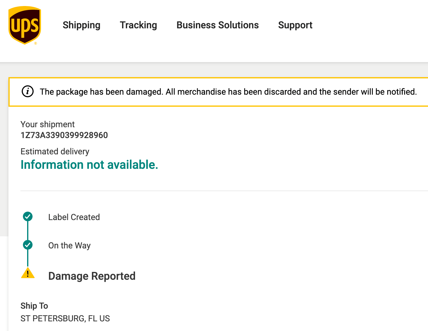This screenshot has height=331, width=428.
Task: Click the yellow Damage Reported warning triangle
Action: pos(28,273)
